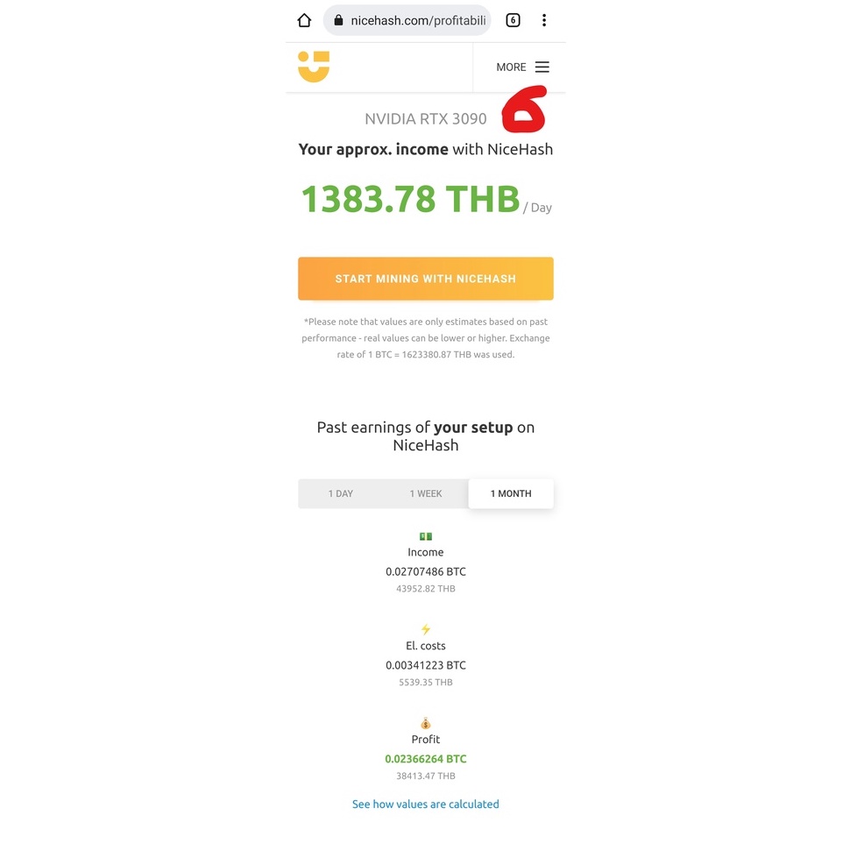The image size is (850, 850).
Task: Tap the lightning bolt El. costs icon
Action: [426, 629]
